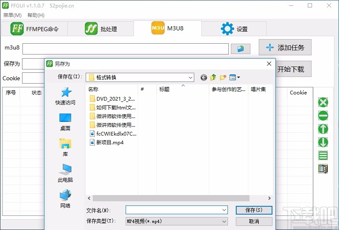This screenshot has height=230, width=339.
Task: Open the 菜单(M) menu
Action: tap(12, 15)
